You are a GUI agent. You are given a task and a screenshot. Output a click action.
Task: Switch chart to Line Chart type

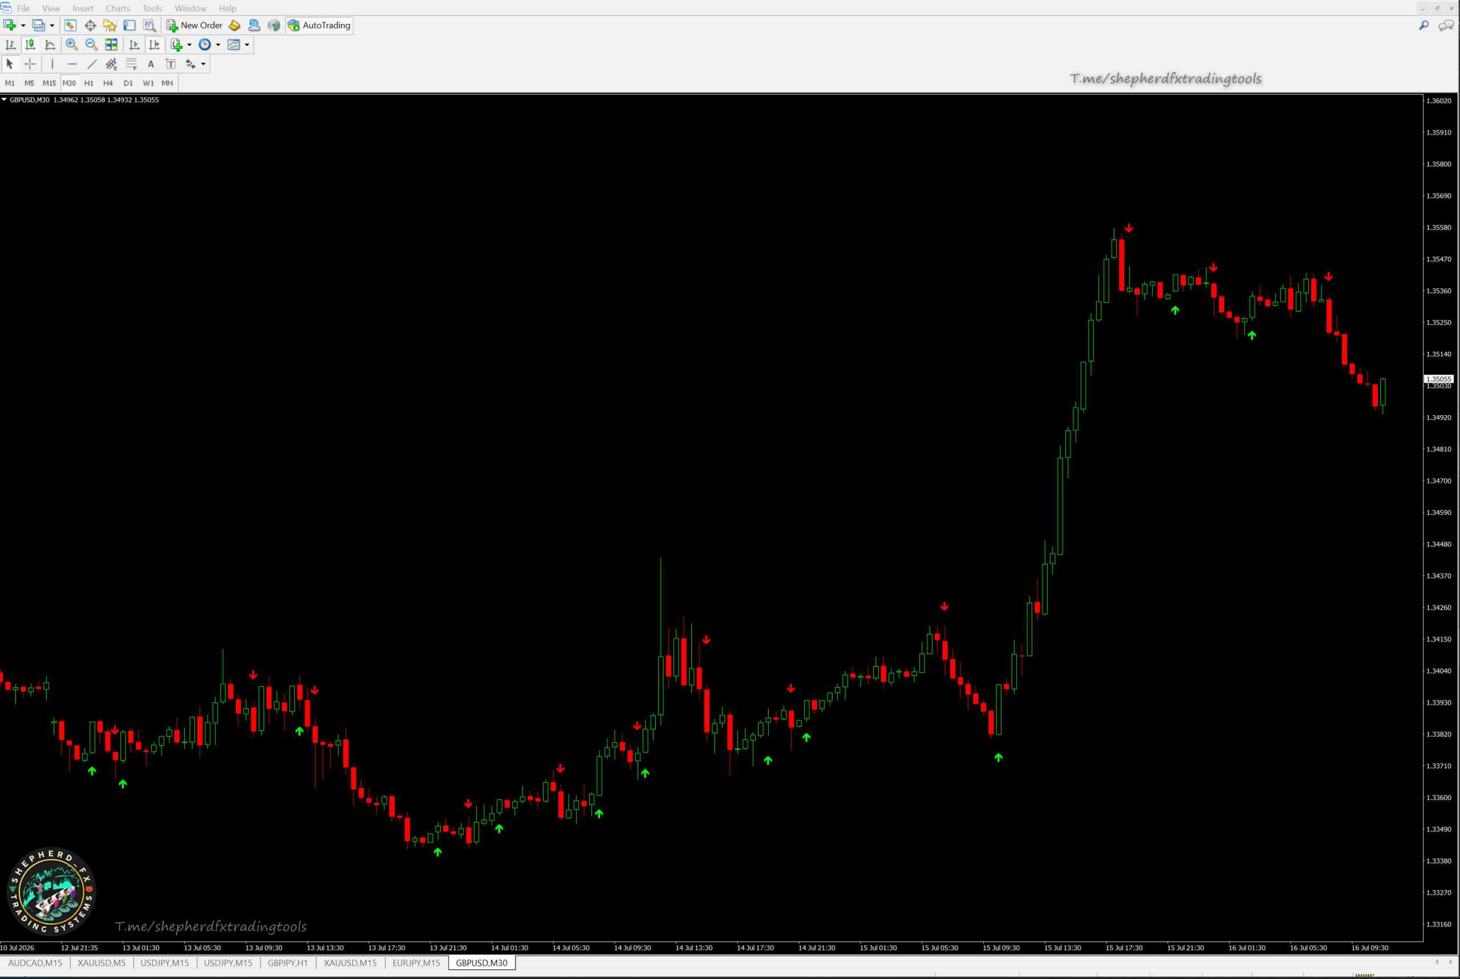point(50,44)
